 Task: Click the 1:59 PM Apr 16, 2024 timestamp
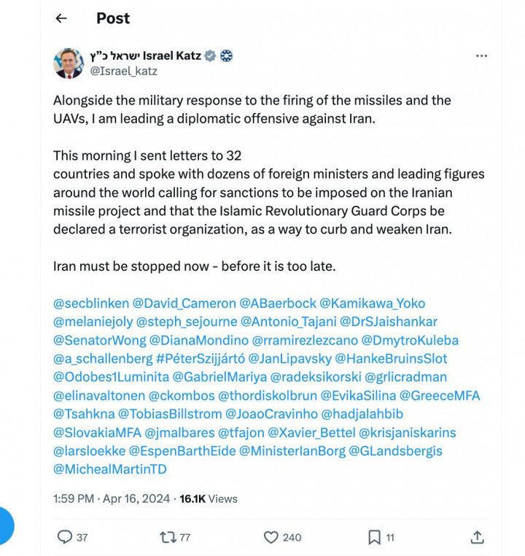coord(111,499)
